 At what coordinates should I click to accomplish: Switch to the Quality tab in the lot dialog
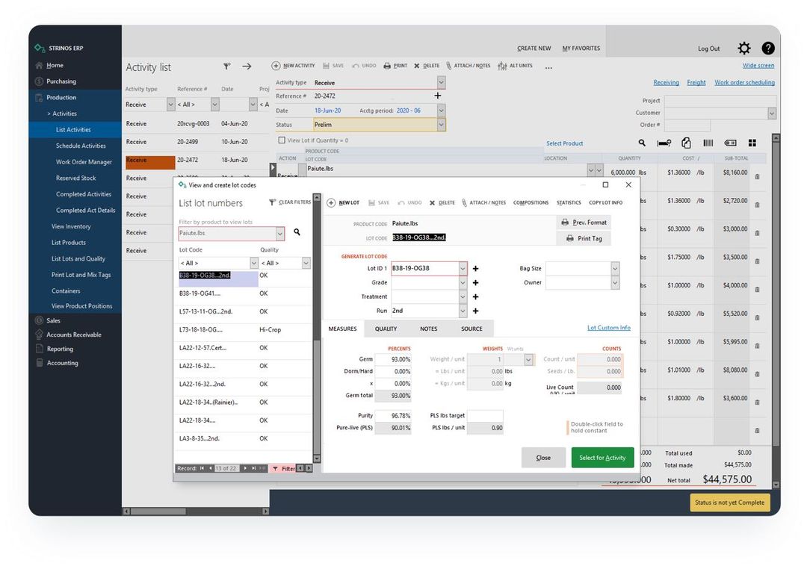point(388,328)
